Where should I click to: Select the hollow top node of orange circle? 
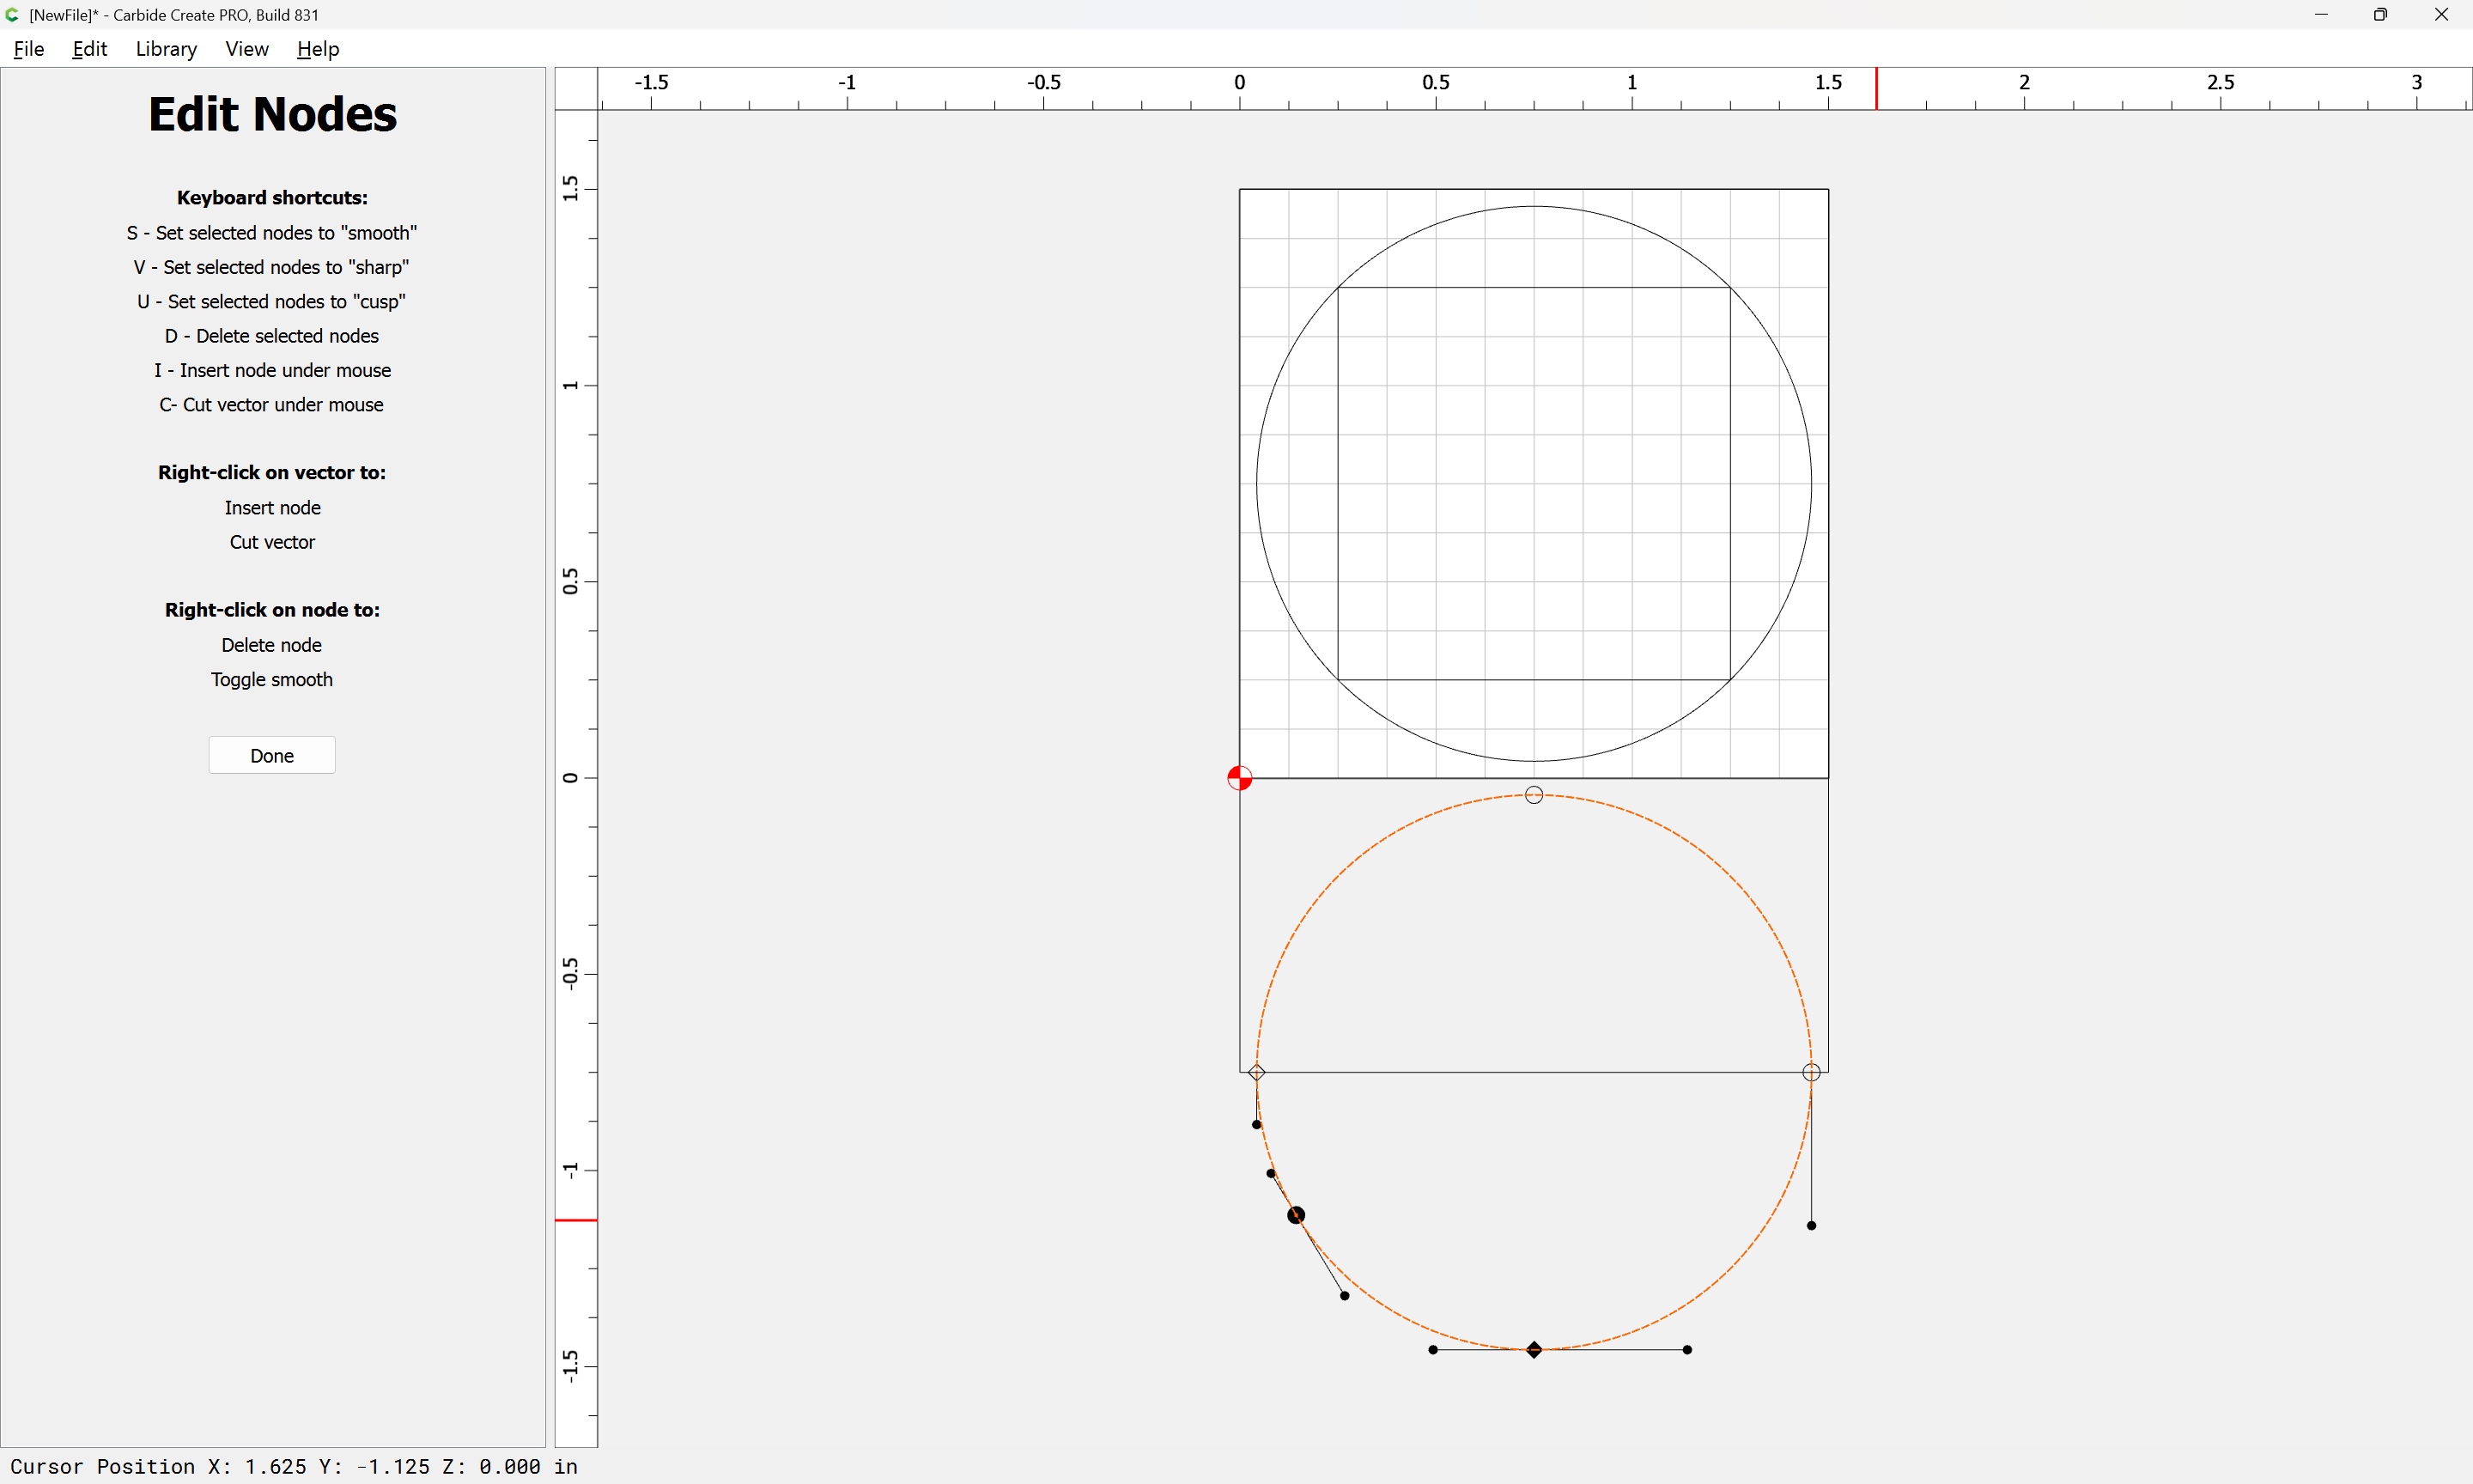pos(1534,795)
